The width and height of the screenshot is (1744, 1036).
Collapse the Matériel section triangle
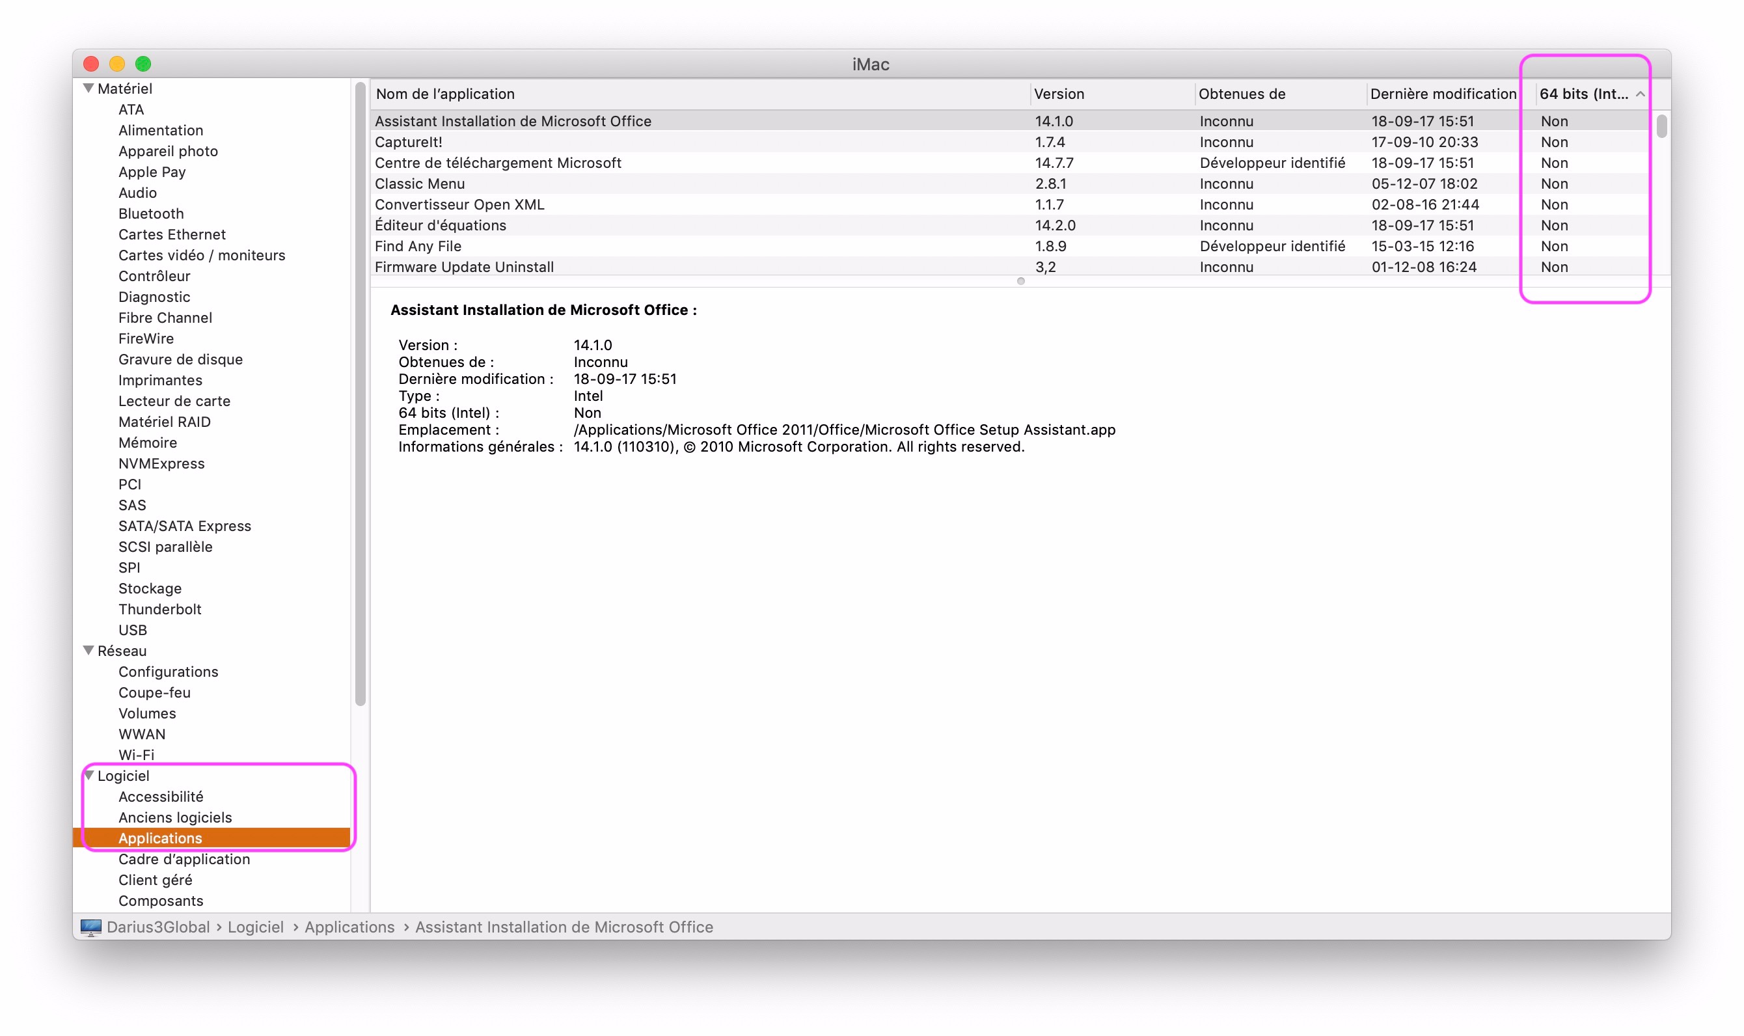89,88
